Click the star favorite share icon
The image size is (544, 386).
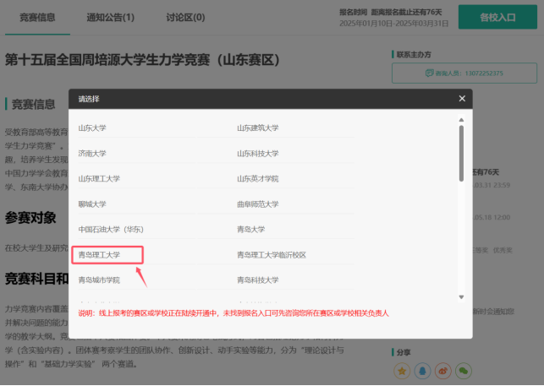(x=402, y=371)
